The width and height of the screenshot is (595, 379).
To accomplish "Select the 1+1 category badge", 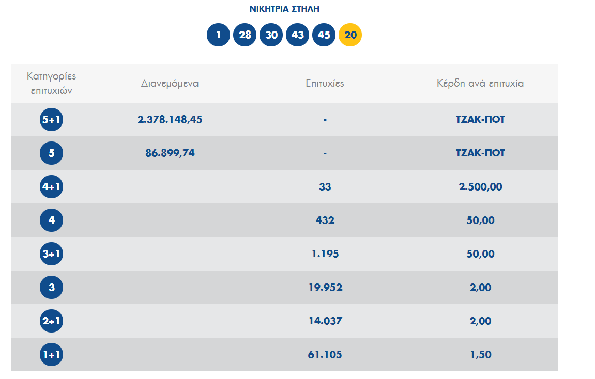I will point(51,354).
